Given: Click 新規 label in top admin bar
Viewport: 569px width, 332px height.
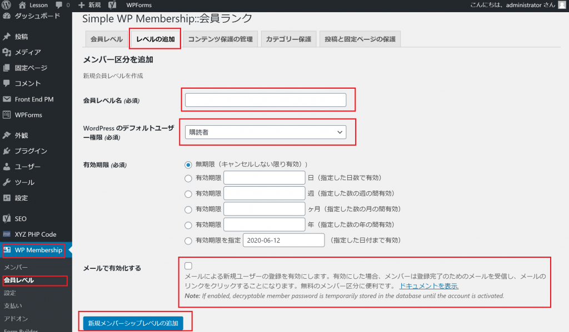Looking at the screenshot, I should click(x=94, y=5).
